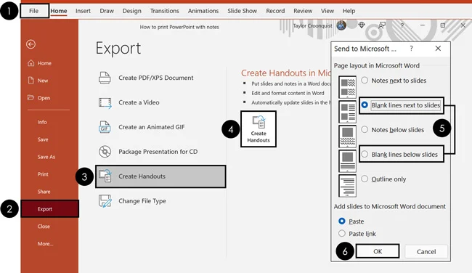The height and width of the screenshot is (273, 472).
Task: Open More... in the Backstage sidebar
Action: point(46,244)
